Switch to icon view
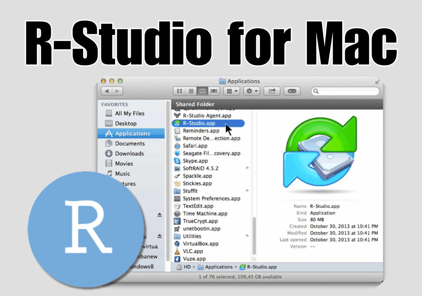Viewport: 422px width, 296px height. pos(180,91)
